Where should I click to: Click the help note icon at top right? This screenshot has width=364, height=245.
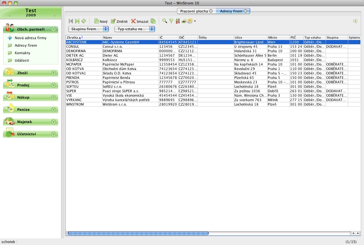pyautogui.click(x=355, y=21)
